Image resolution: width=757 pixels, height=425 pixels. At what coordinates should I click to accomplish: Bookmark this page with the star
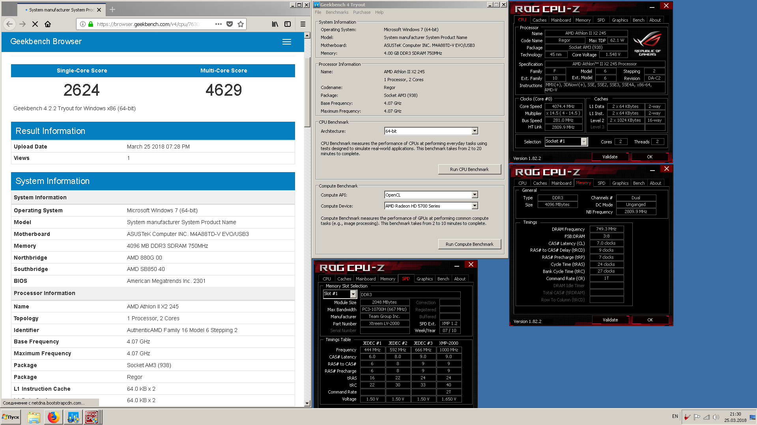point(241,24)
